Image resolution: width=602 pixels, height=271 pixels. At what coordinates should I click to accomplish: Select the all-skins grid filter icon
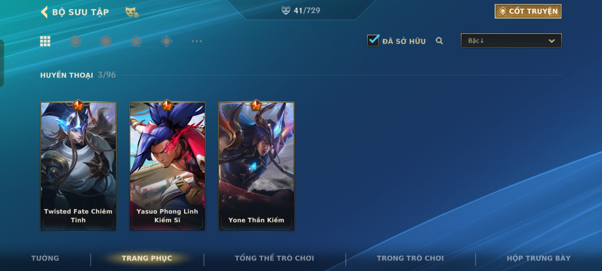point(45,41)
